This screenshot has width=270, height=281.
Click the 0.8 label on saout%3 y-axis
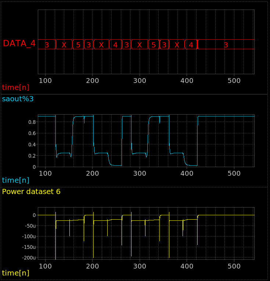[31, 122]
